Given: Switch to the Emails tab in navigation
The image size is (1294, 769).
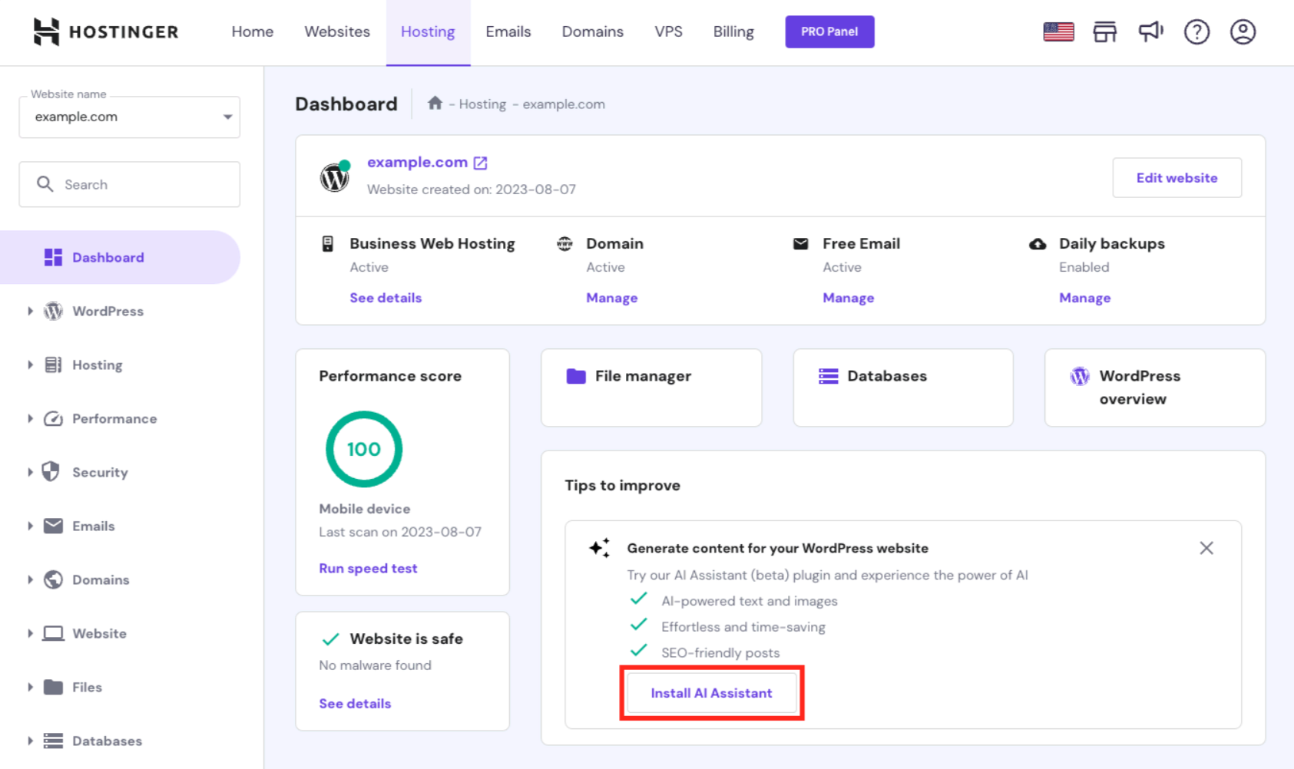Looking at the screenshot, I should point(508,31).
